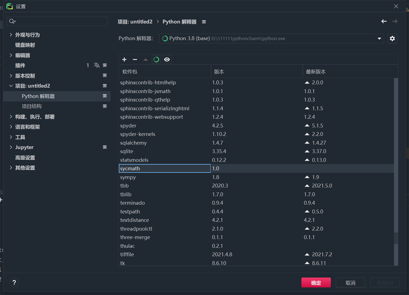Image resolution: width=409 pixels, height=295 pixels.
Task: Click the 确定 button
Action: [x=316, y=283]
